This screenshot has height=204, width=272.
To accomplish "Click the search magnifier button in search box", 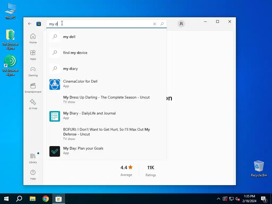I will [x=162, y=24].
